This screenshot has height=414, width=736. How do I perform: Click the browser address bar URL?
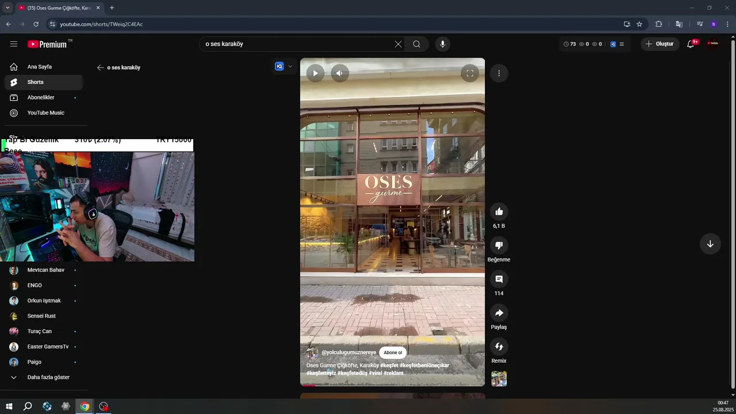point(101,24)
